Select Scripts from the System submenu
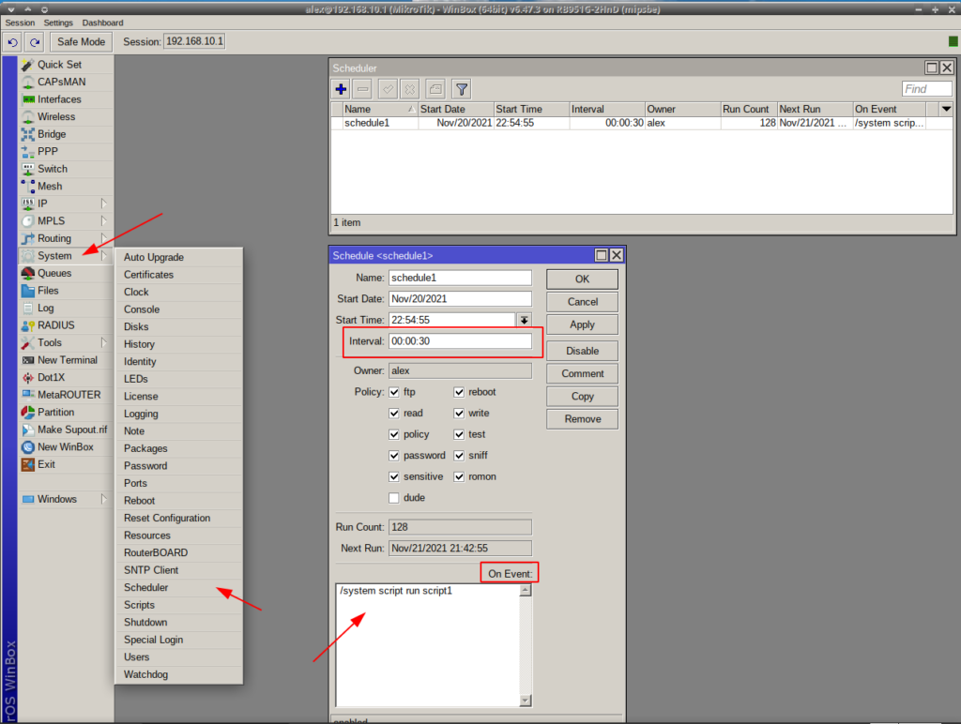Screen dimensions: 961x724 139,605
